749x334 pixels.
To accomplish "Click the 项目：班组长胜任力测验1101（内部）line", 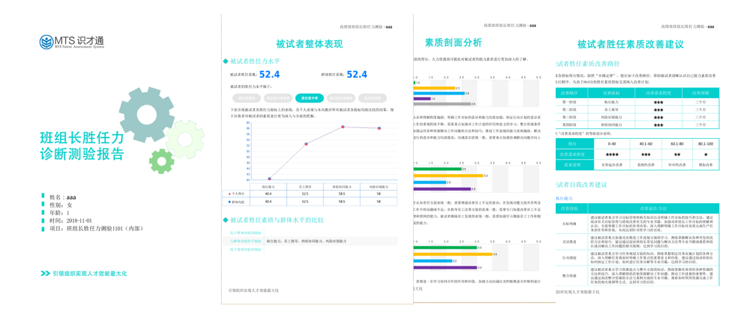I will [97, 229].
